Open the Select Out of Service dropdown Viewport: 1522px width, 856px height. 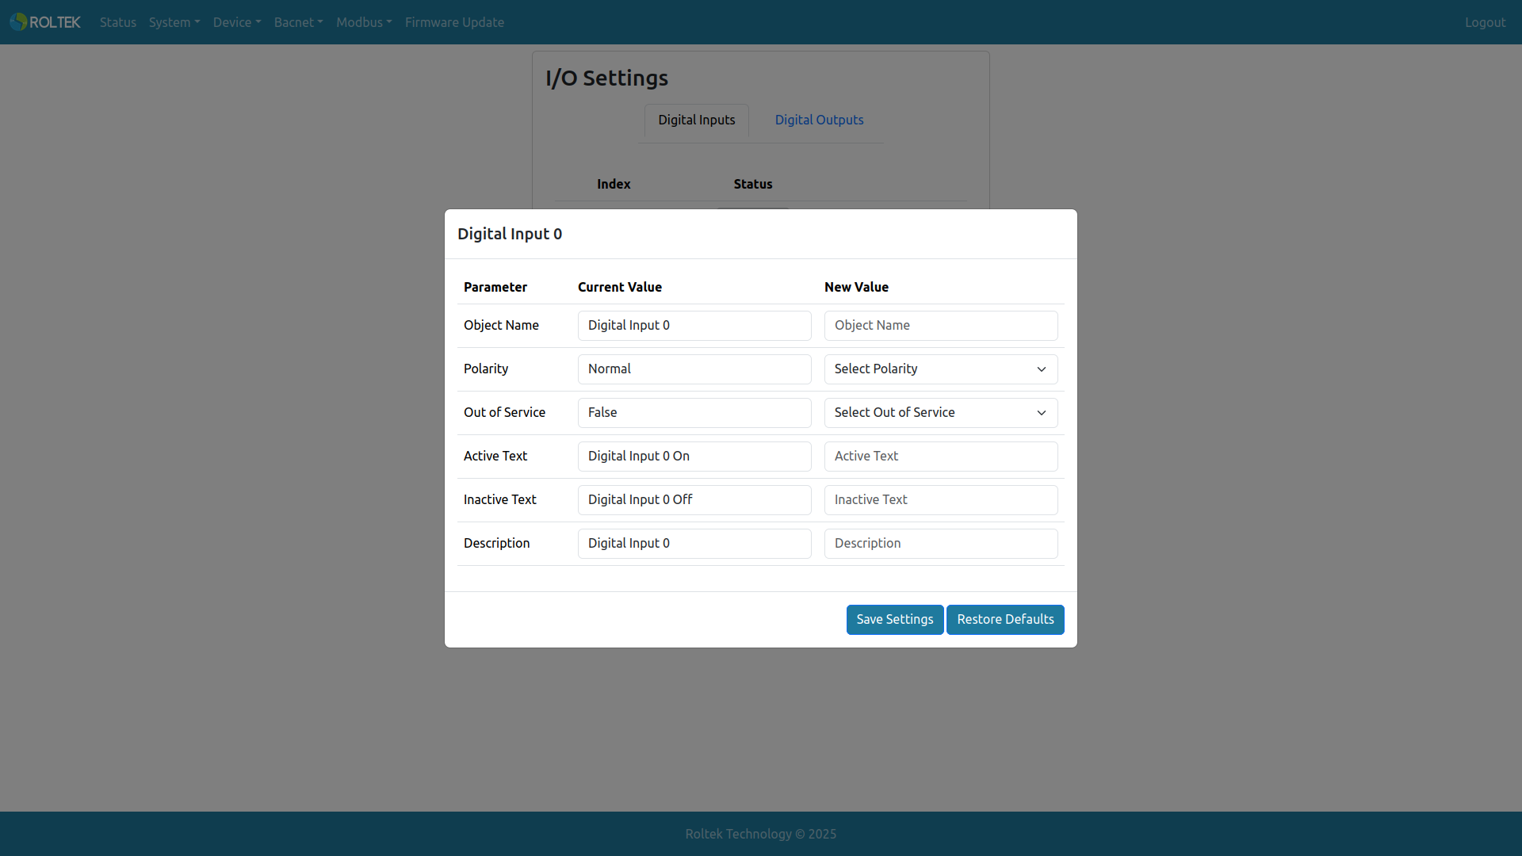click(941, 413)
